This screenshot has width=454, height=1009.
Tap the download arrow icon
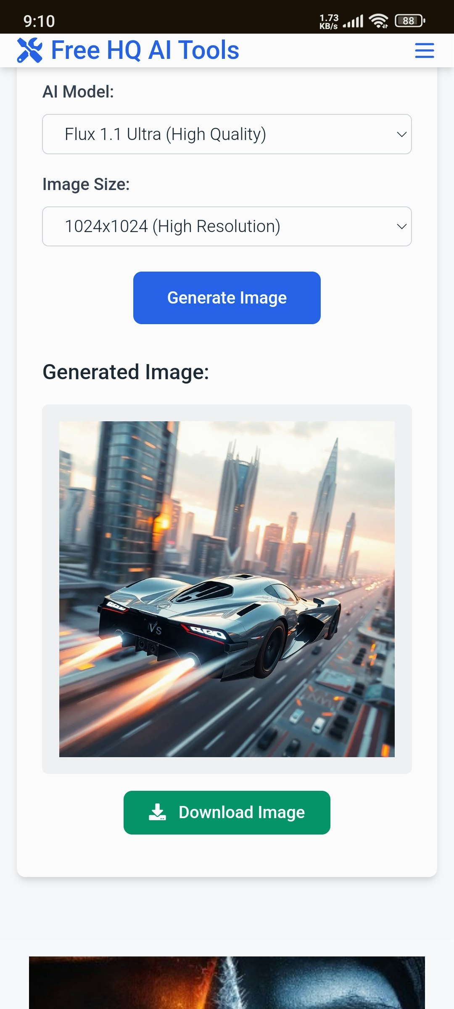[157, 812]
